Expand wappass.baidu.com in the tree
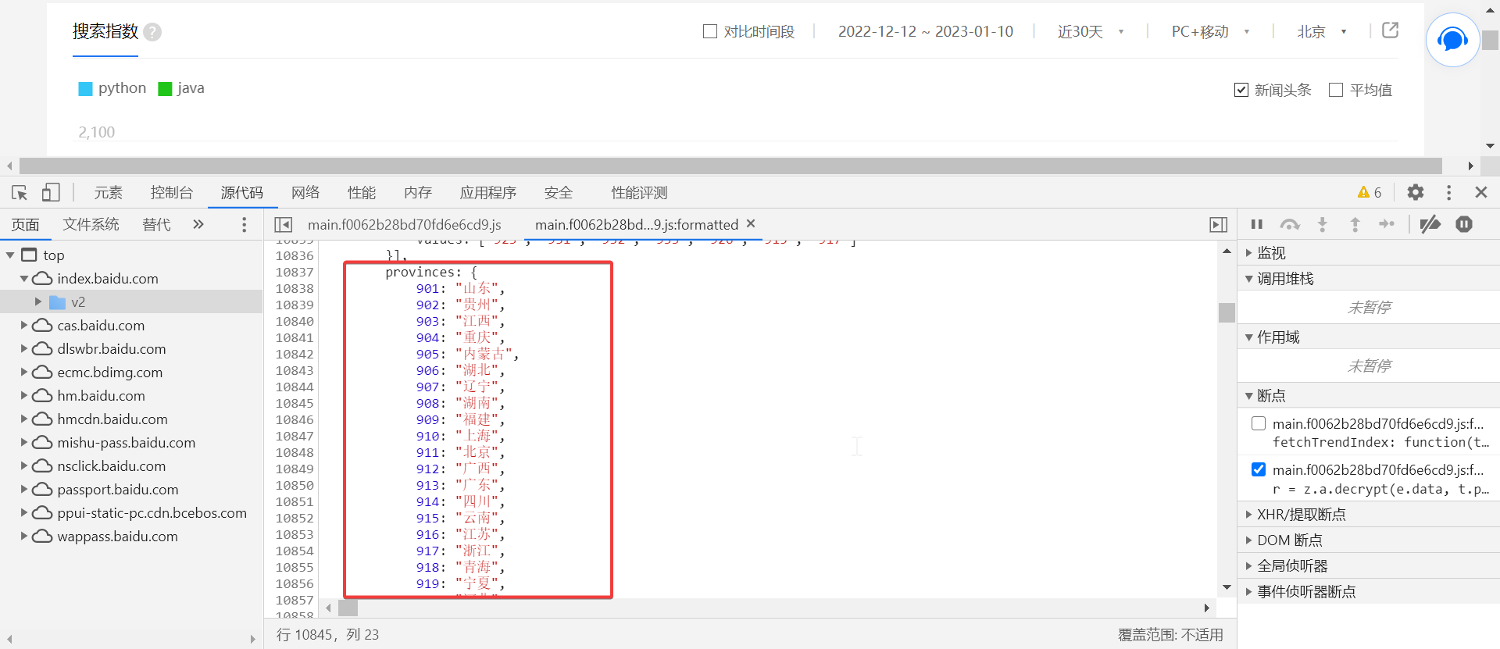1500x649 pixels. coord(24,536)
